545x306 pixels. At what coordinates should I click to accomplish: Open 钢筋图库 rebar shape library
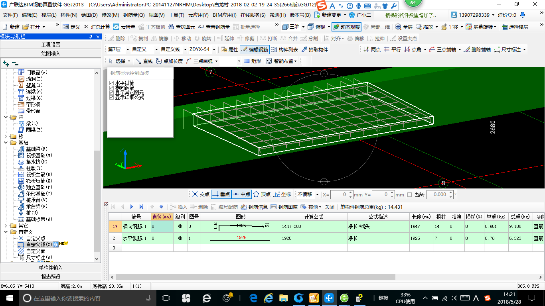click(x=284, y=207)
